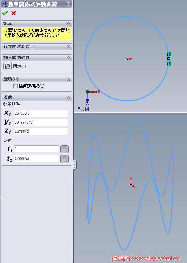Click the t1 field containing 0
The height and width of the screenshot is (263, 187).
pyautogui.click(x=36, y=149)
